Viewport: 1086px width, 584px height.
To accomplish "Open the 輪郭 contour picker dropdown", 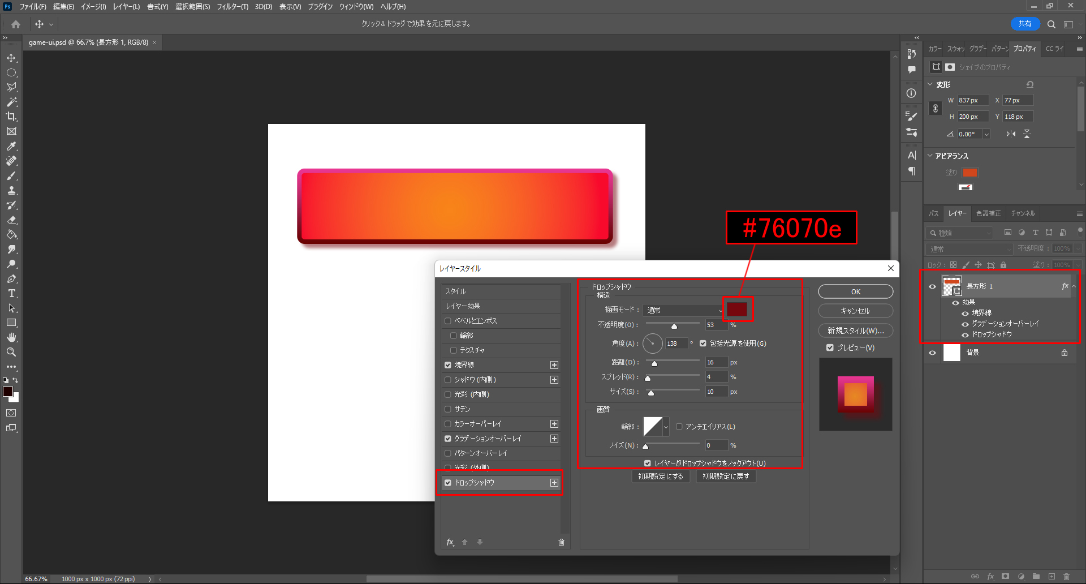I will tap(666, 427).
